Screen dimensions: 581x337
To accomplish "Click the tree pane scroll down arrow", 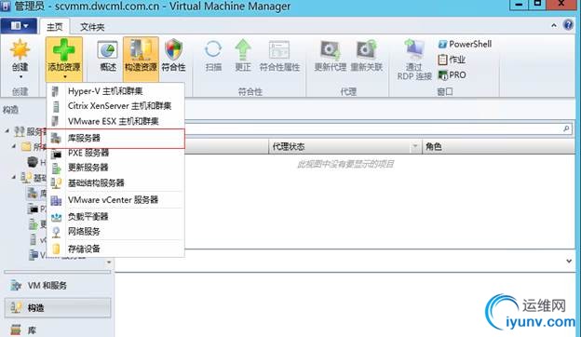I will point(109,263).
